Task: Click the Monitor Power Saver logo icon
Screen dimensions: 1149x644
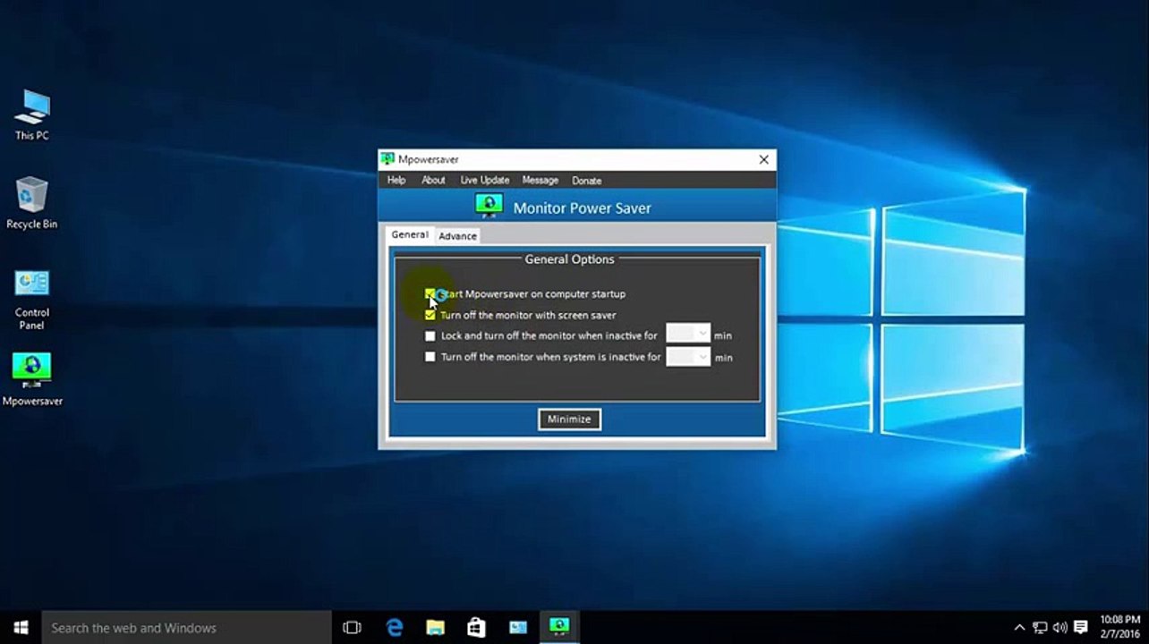Action: (489, 207)
